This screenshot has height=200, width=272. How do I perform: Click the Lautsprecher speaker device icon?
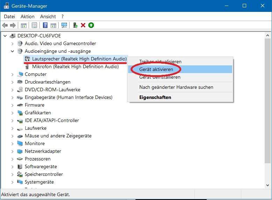point(27,59)
